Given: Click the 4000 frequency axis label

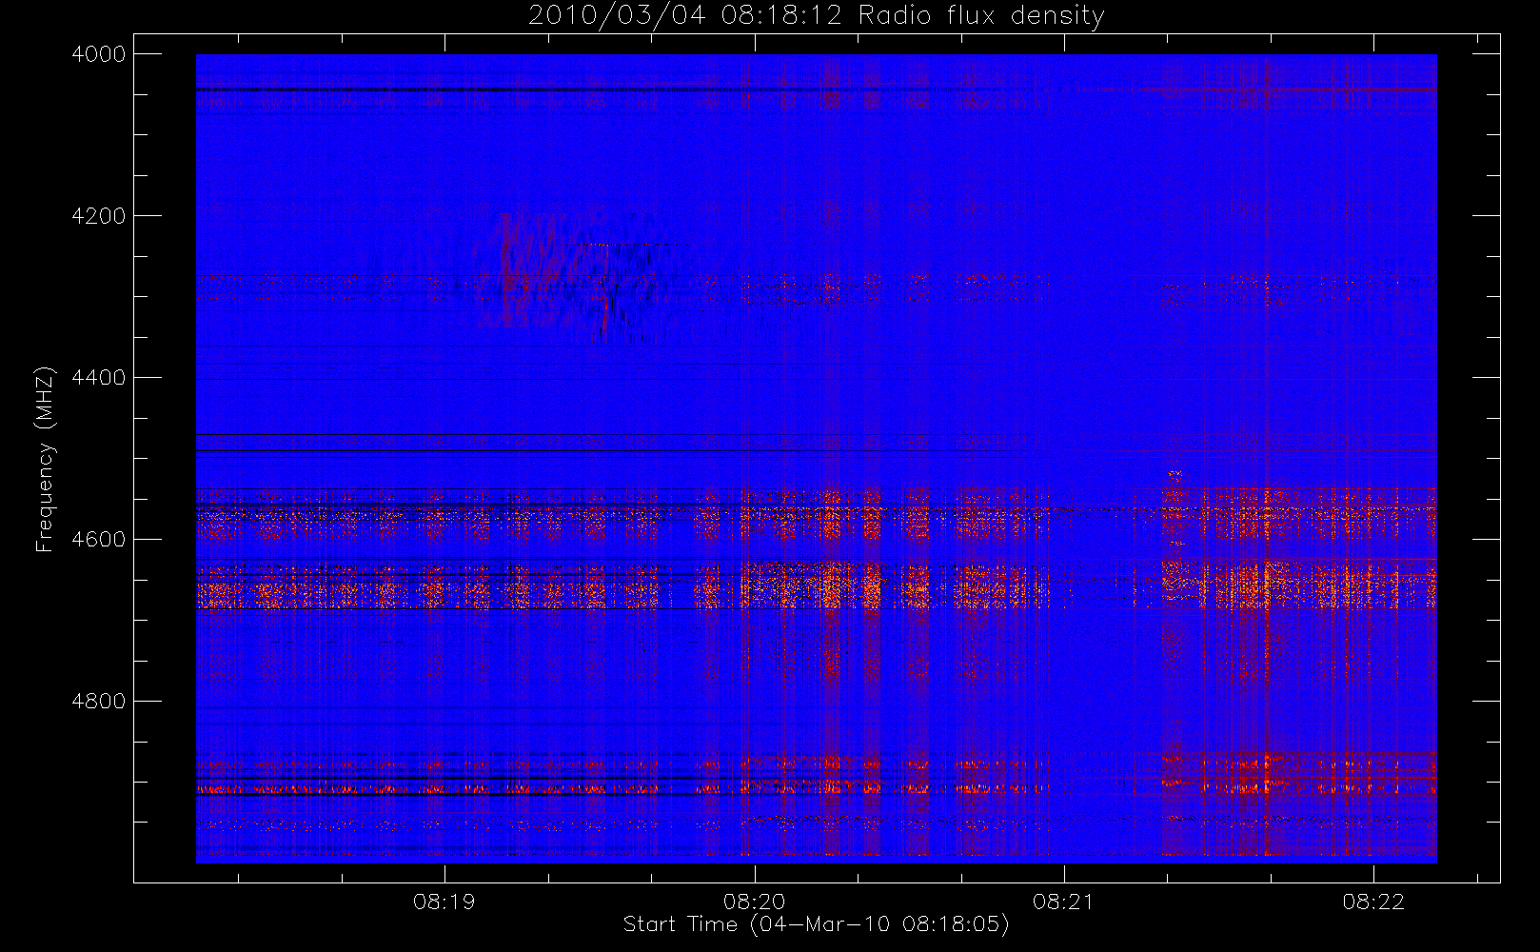Looking at the screenshot, I should [x=99, y=54].
